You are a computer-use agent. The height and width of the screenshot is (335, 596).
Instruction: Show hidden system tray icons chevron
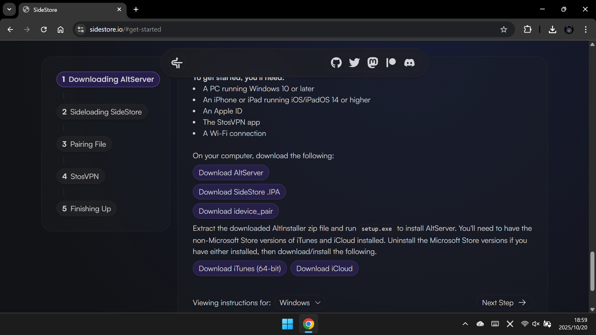465,324
